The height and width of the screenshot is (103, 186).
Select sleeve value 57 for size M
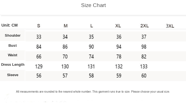click(x=65, y=76)
